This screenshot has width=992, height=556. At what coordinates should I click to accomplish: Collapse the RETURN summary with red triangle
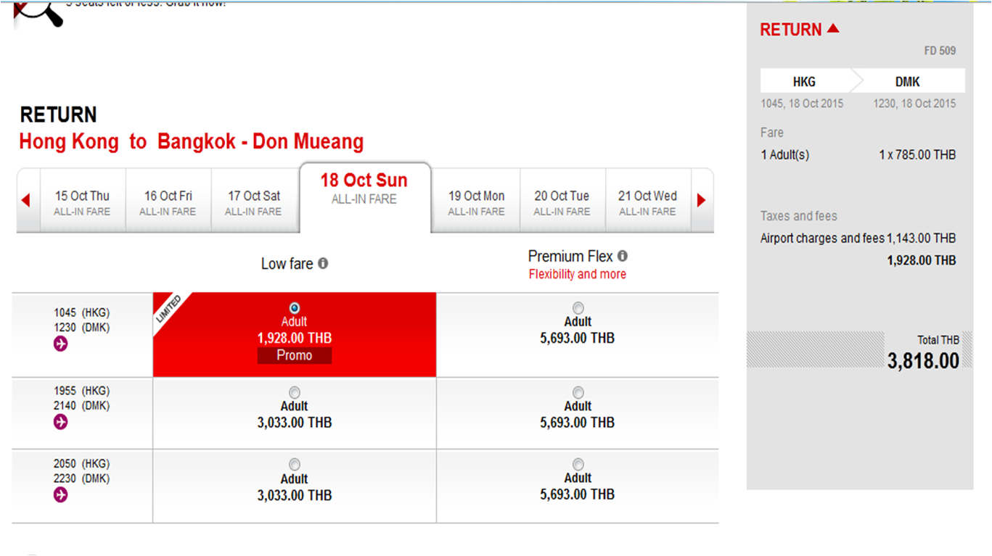click(833, 29)
